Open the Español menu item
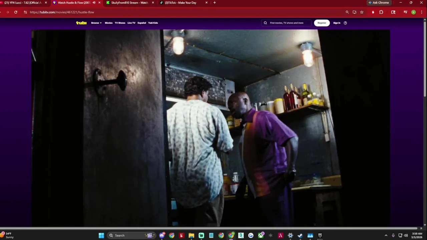This screenshot has height=240, width=427. click(142, 23)
